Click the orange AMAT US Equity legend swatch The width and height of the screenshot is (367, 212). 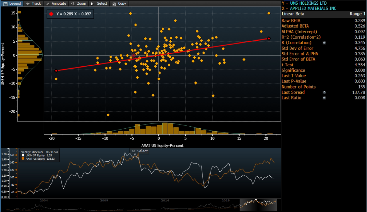point(23,159)
